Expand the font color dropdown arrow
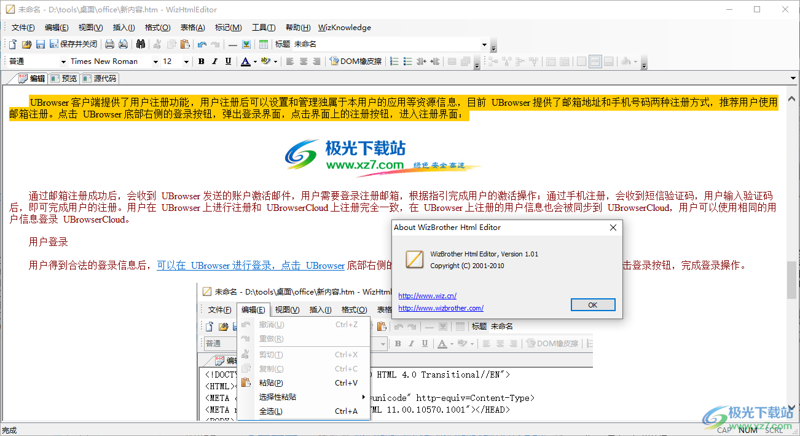 (254, 61)
